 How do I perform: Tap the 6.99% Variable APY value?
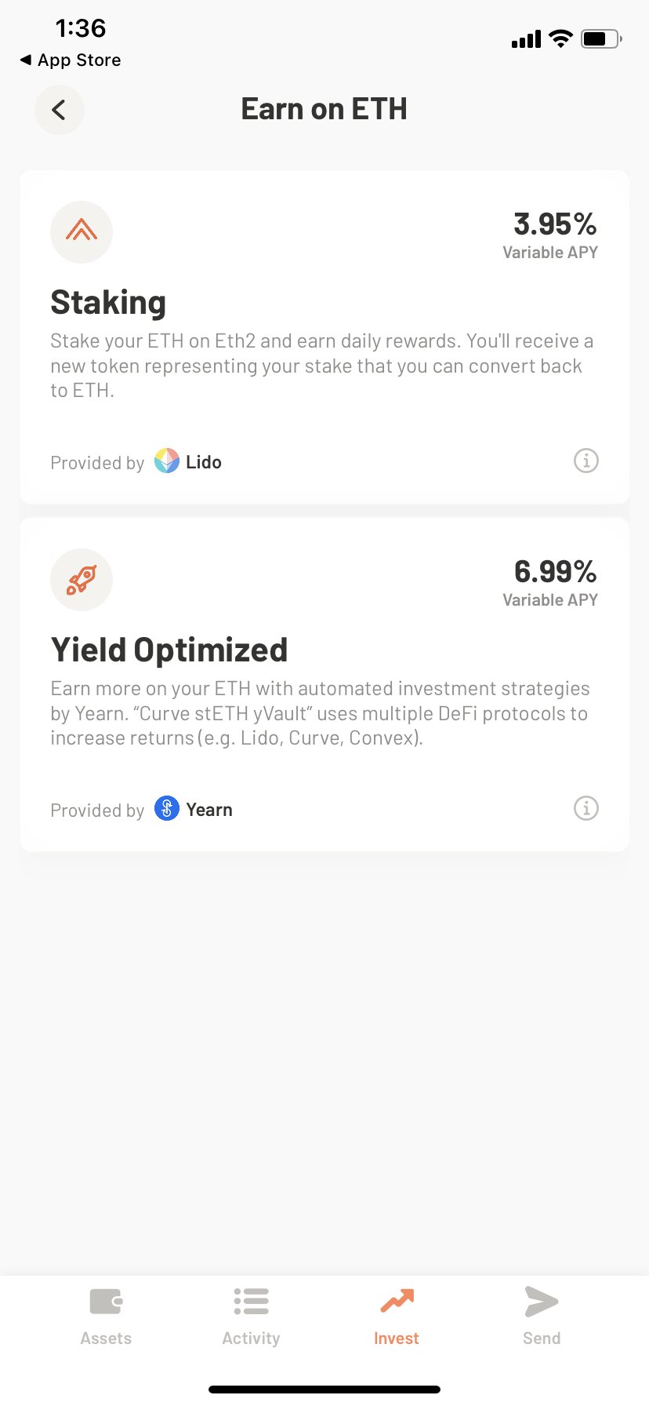click(555, 572)
